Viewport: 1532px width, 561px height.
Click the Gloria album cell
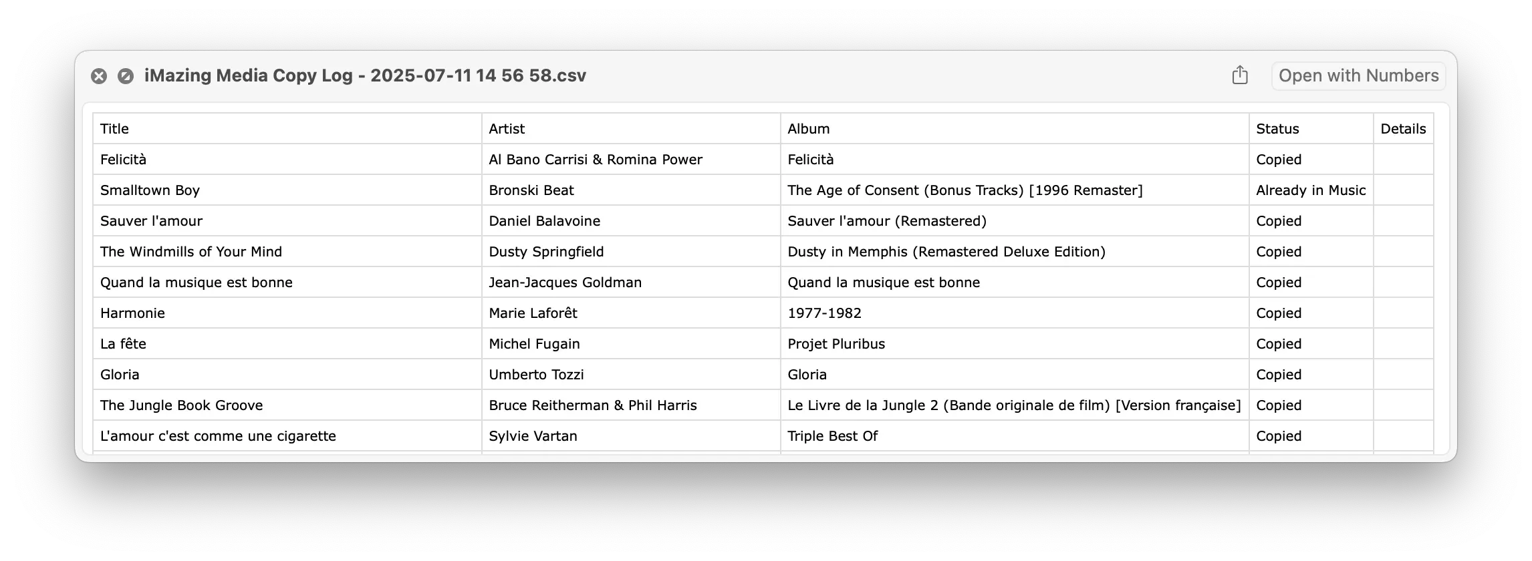click(x=806, y=374)
